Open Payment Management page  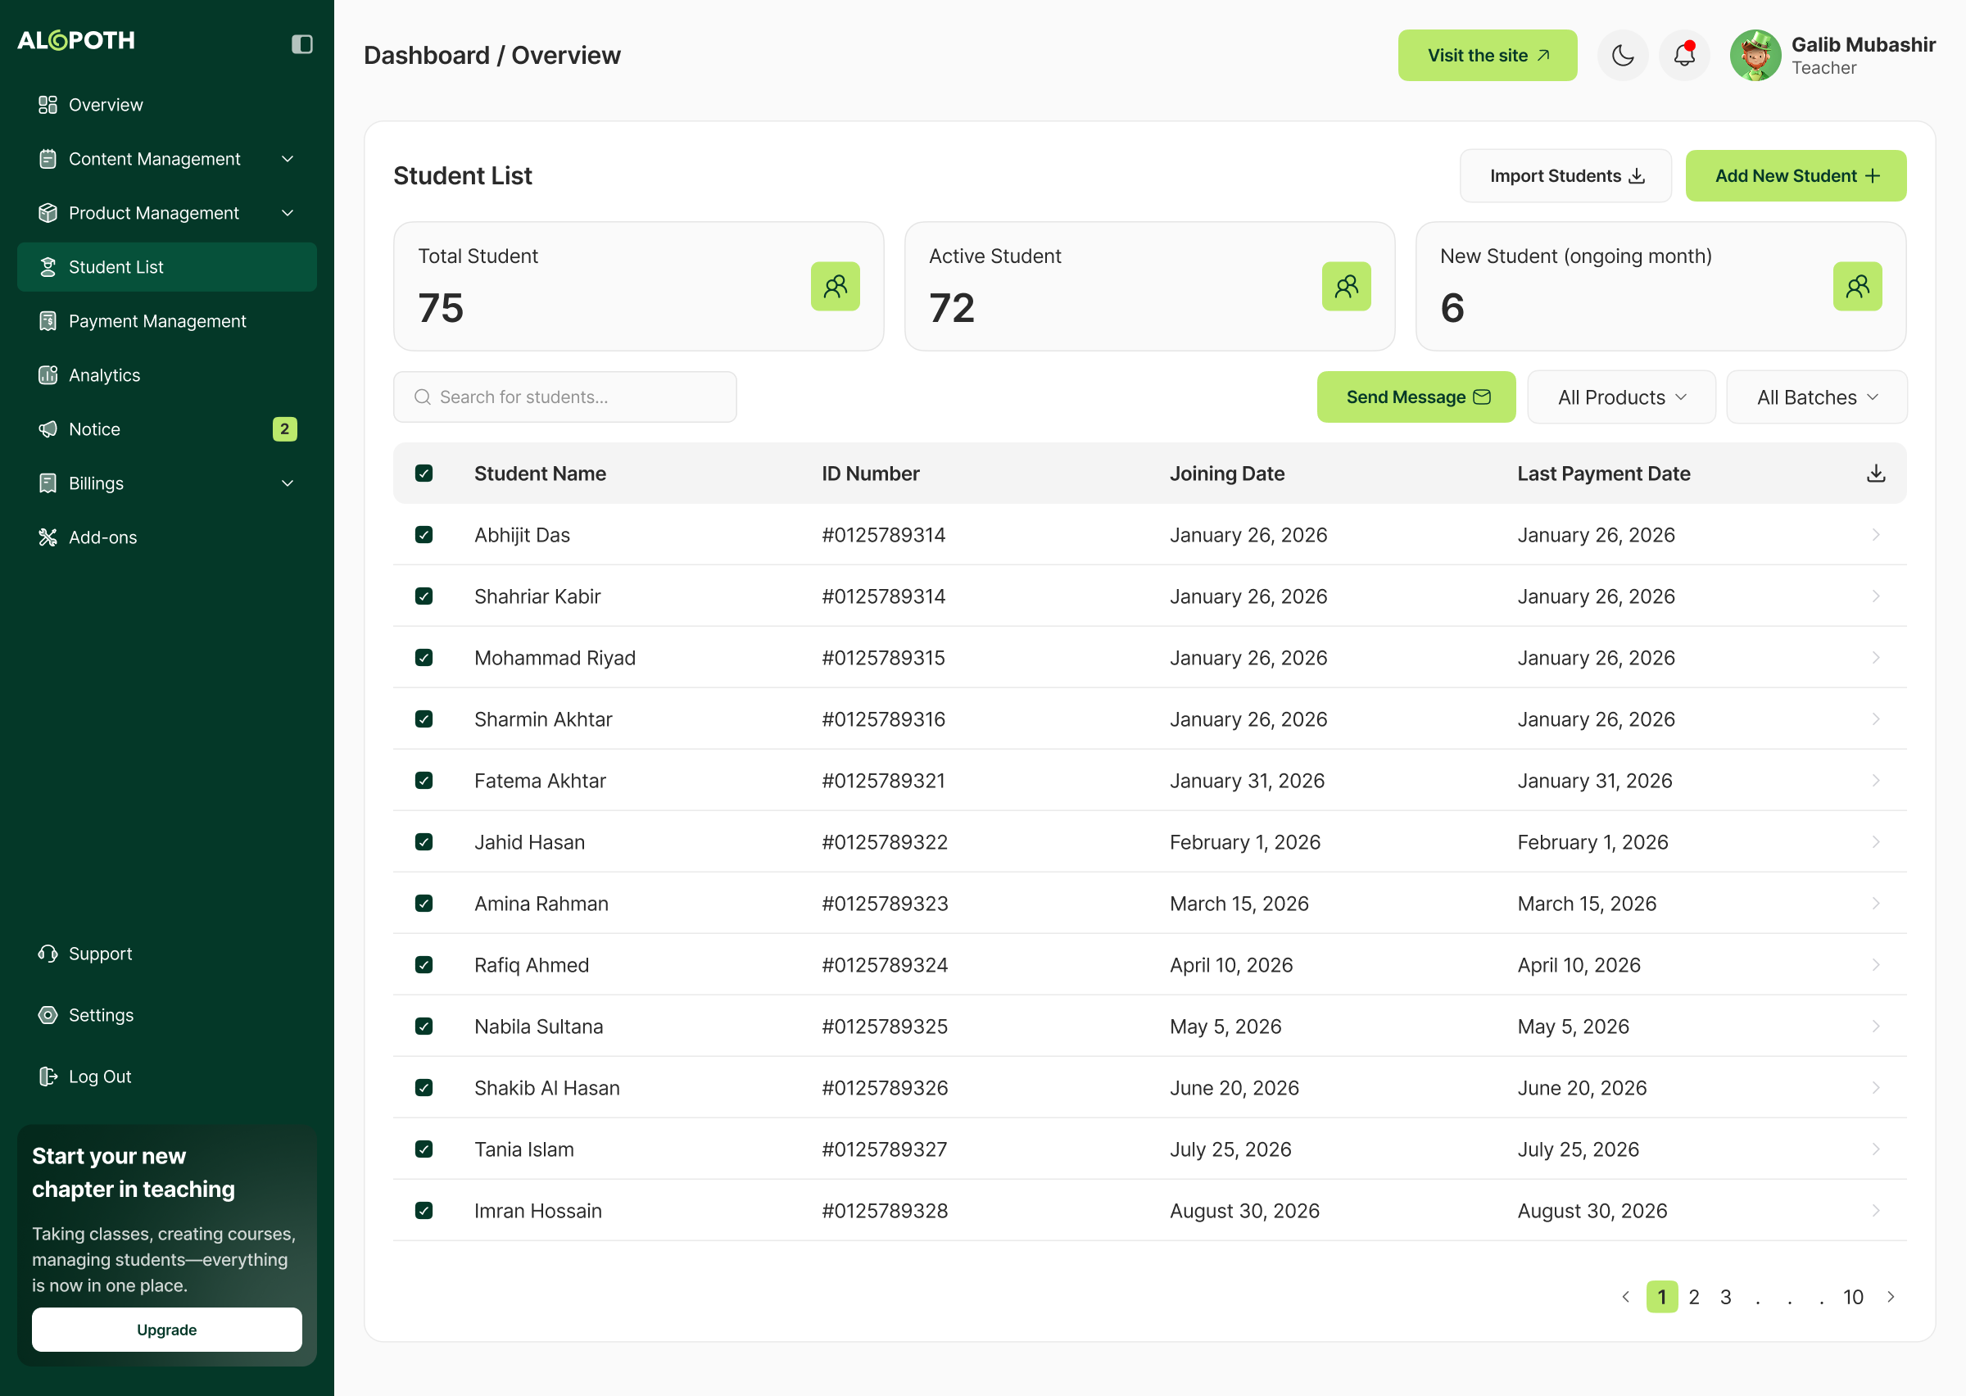[x=166, y=321]
